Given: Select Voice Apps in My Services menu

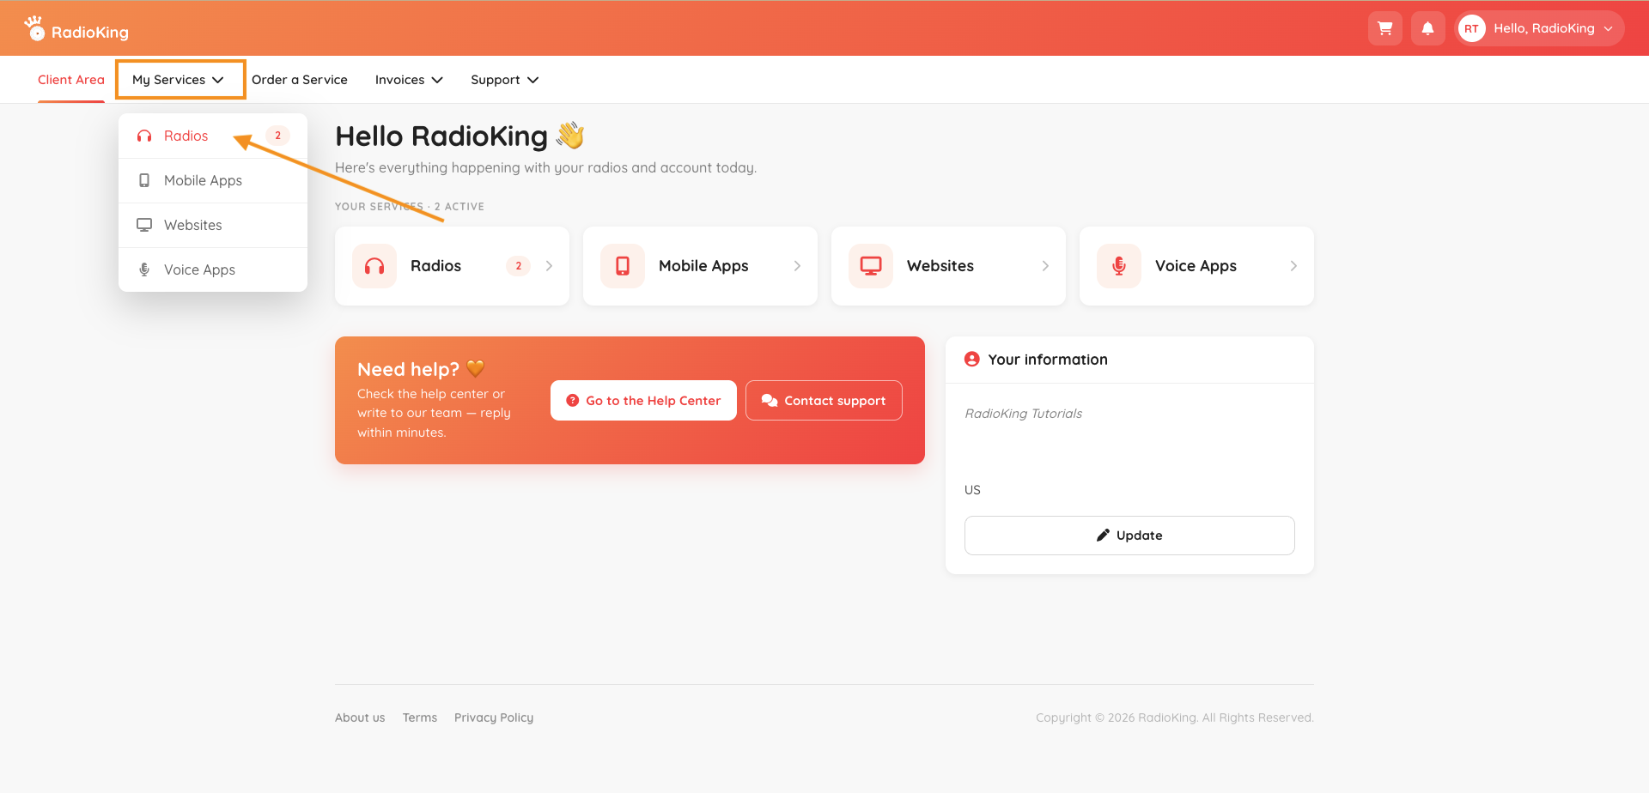Looking at the screenshot, I should pyautogui.click(x=213, y=269).
